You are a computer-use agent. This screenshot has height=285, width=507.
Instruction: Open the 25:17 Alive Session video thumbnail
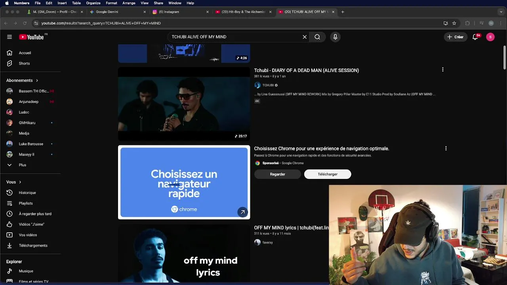(x=184, y=104)
